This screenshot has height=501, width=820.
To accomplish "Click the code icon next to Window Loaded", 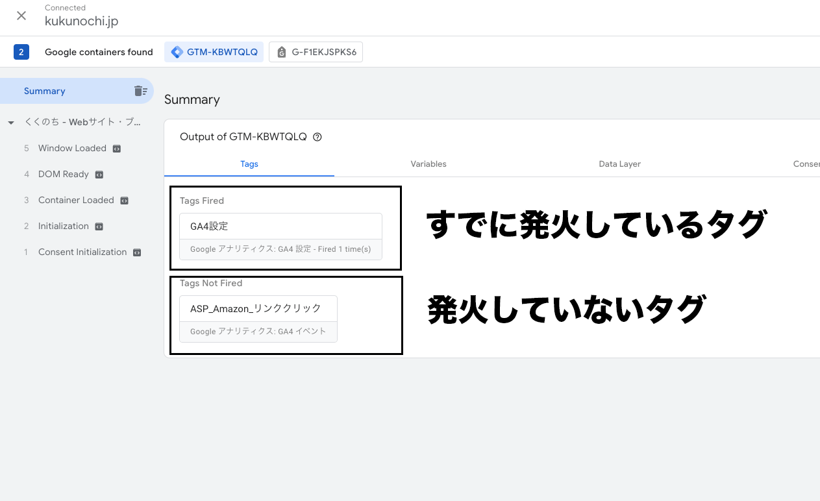I will [116, 149].
